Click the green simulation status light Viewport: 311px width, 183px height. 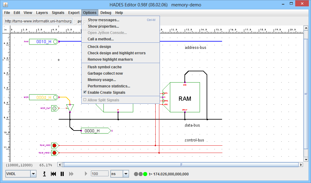145,174
